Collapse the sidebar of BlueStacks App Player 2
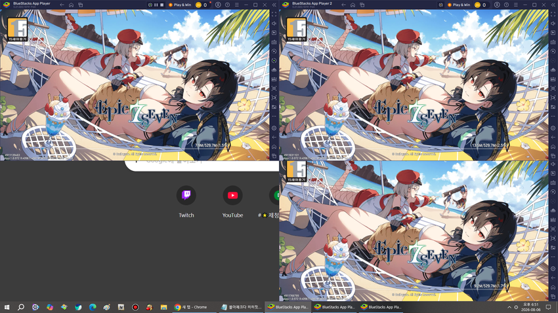 [553, 5]
